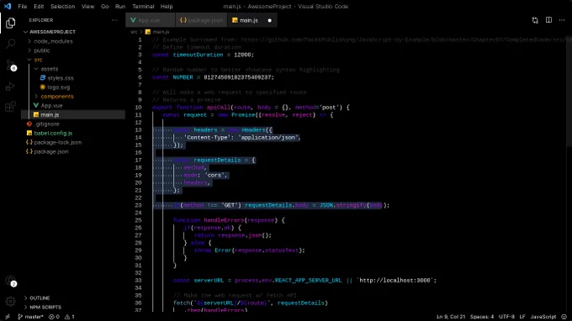Screen dimensions: 572x321
Task: Open package.json in the file tree
Action: [x=51, y=151]
